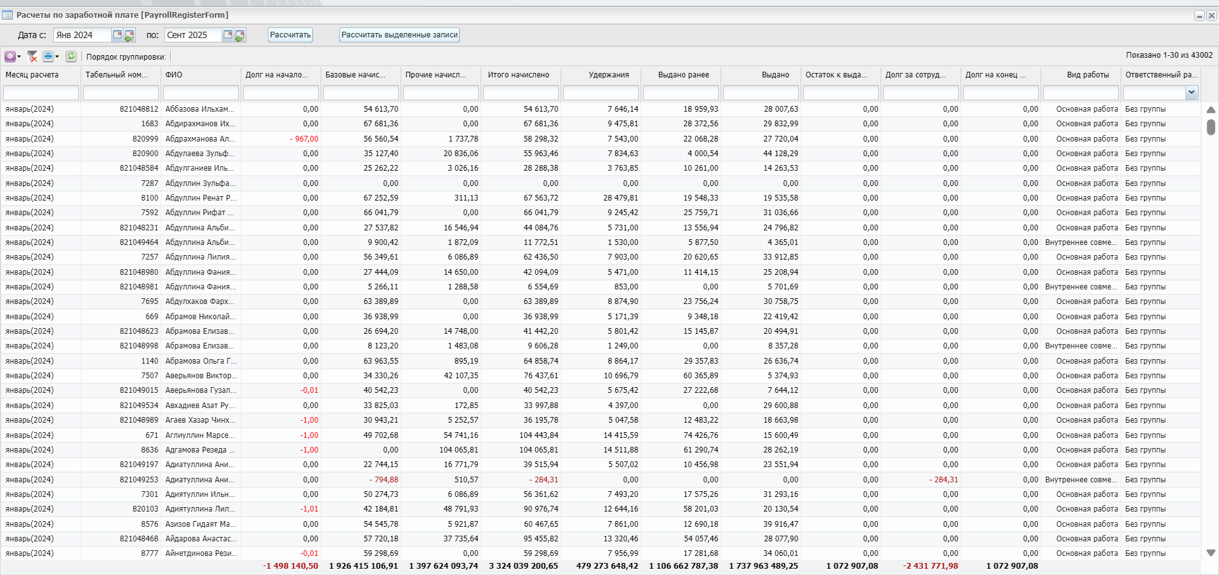1219x575 pixels.
Task: Click the filter box under Удержания
Action: (601, 93)
